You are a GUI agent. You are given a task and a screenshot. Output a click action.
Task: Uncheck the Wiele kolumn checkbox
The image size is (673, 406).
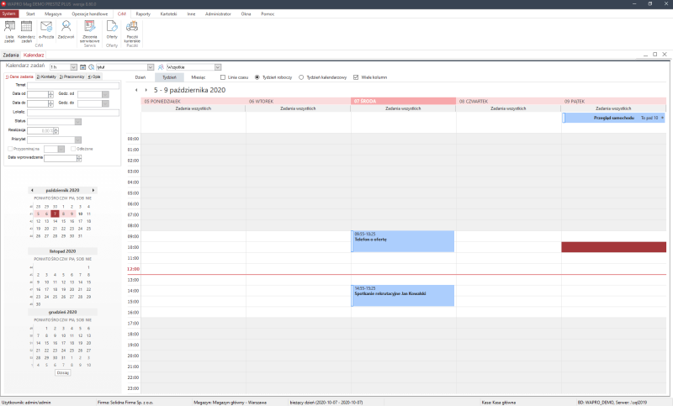pos(356,76)
